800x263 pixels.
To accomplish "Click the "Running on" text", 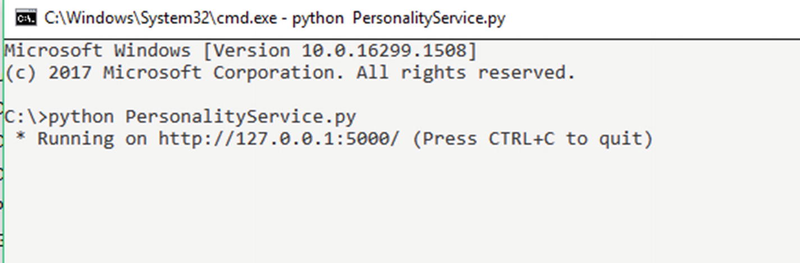I will tap(92, 139).
